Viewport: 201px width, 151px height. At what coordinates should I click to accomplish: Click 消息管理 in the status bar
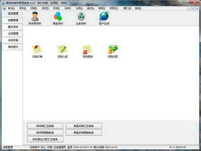(8, 147)
